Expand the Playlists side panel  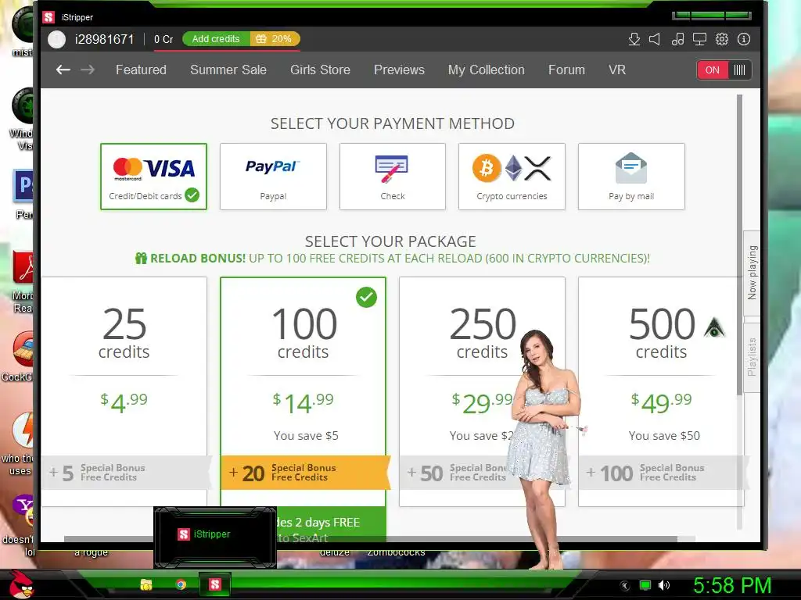coord(752,357)
